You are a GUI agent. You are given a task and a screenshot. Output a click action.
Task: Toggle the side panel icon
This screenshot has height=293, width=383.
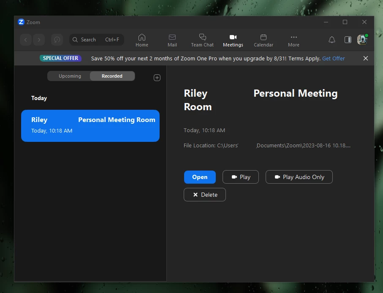coord(348,40)
